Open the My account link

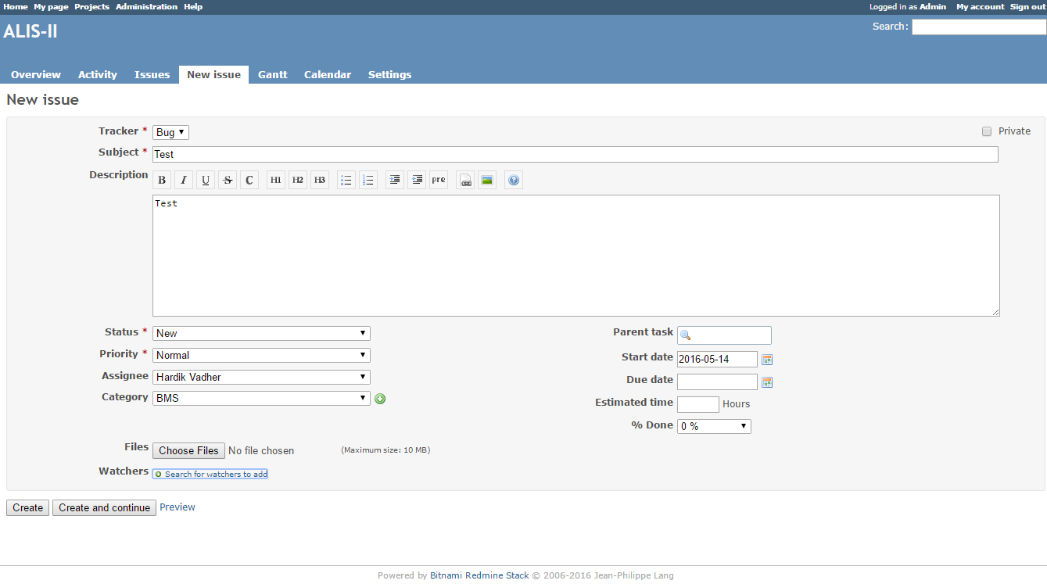(981, 6)
